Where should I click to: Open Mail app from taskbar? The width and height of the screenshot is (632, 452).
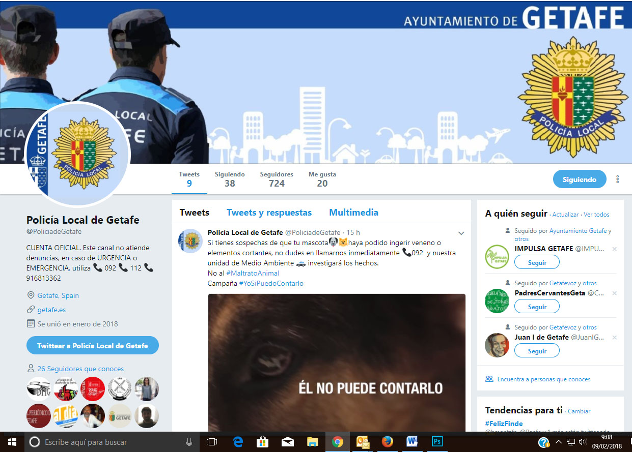click(288, 442)
